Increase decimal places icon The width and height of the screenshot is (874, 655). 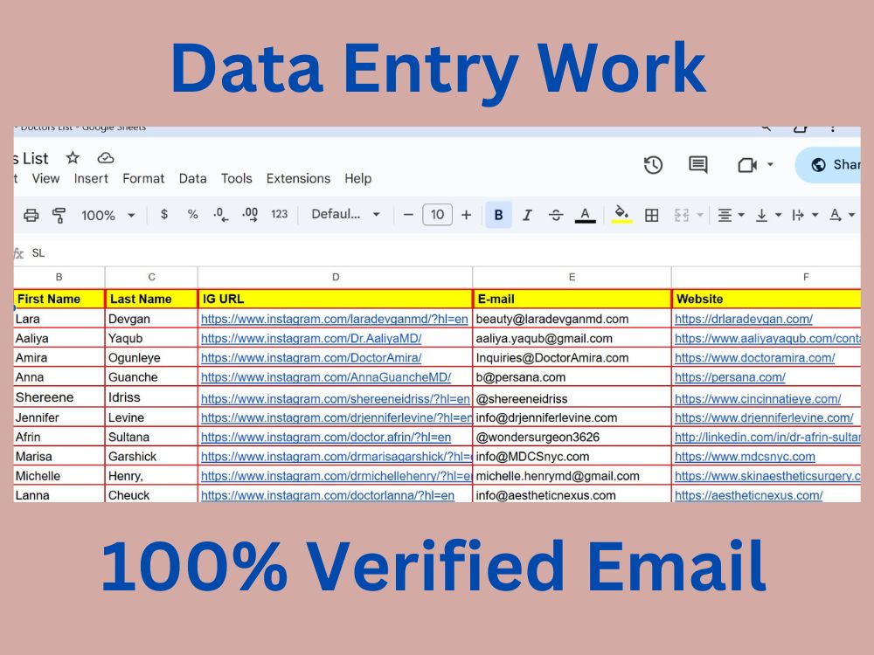click(x=250, y=215)
